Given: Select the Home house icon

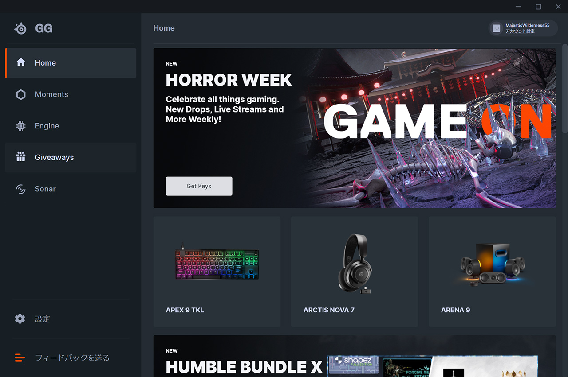Looking at the screenshot, I should pyautogui.click(x=21, y=62).
